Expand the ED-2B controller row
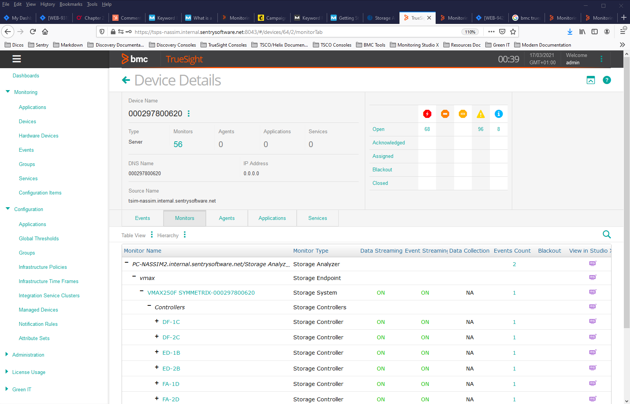 [x=157, y=367]
